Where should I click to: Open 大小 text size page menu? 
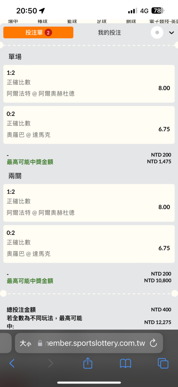(25, 343)
